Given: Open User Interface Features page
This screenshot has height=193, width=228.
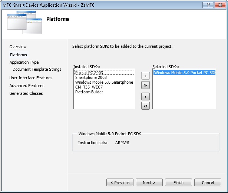Looking at the screenshot, I should pos(31,78).
